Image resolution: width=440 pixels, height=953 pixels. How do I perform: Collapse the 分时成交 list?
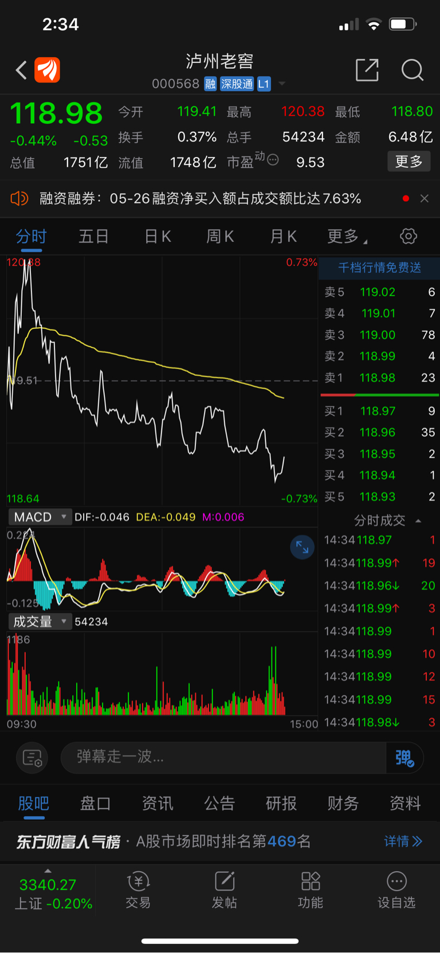coord(418,520)
